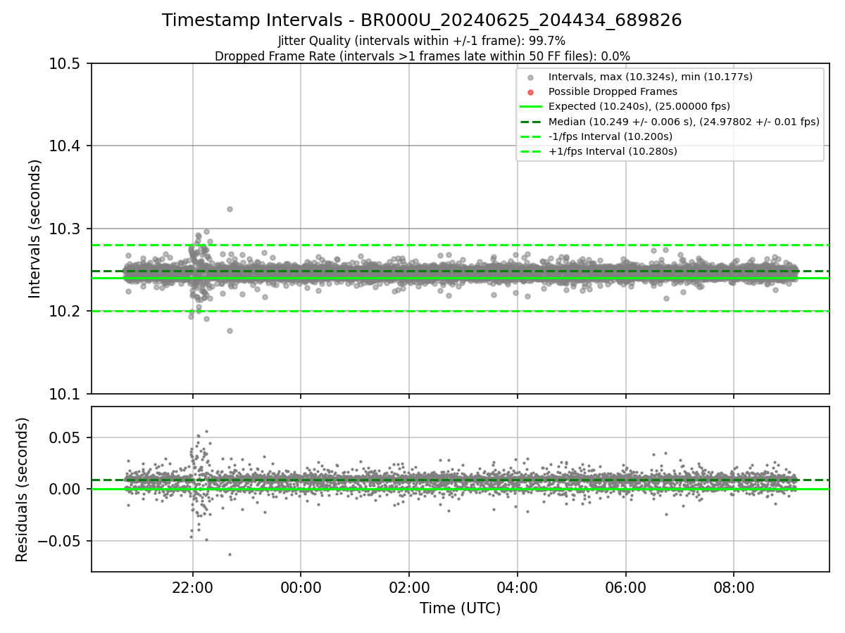
Task: Click the −0.05 residuals tick label
Action: click(x=61, y=541)
